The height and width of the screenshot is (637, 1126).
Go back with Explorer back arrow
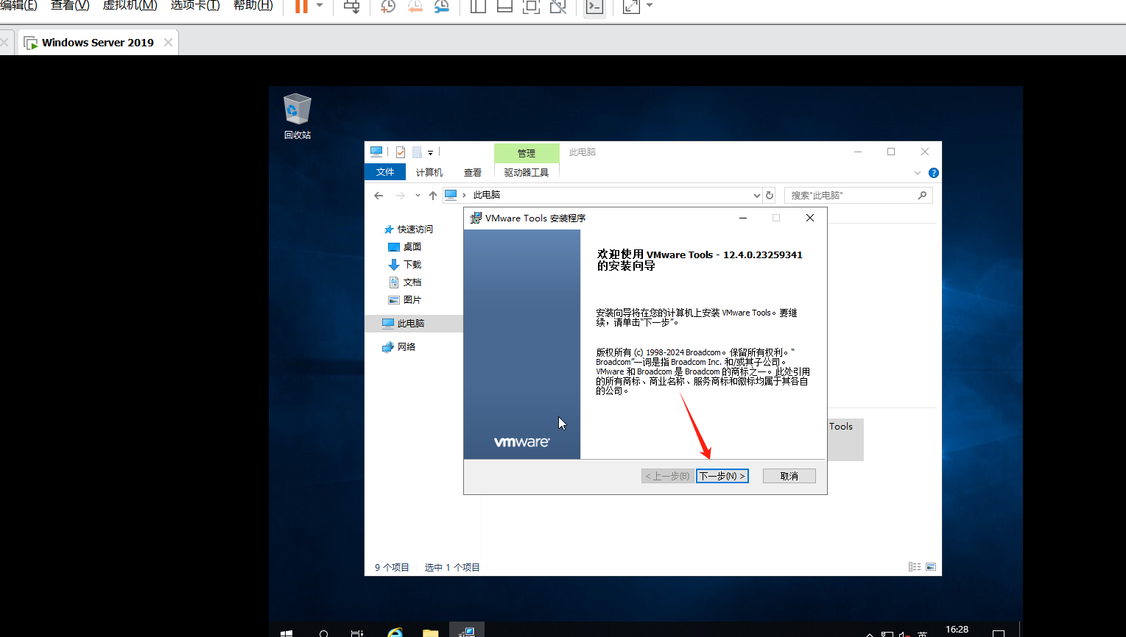point(379,196)
